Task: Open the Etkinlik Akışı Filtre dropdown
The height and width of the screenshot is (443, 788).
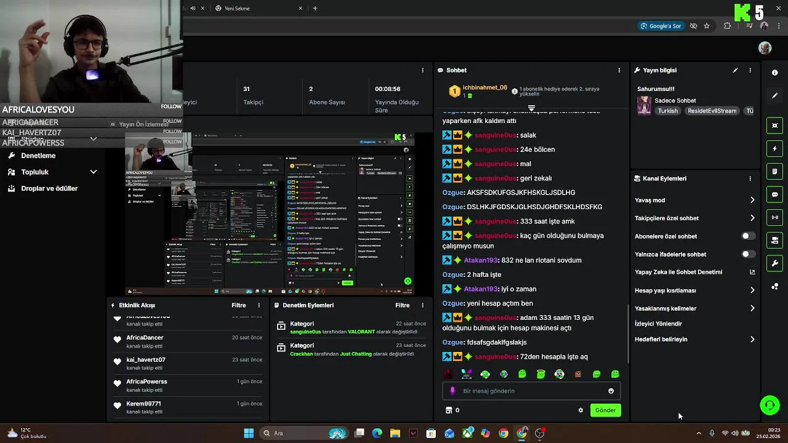Action: point(239,305)
